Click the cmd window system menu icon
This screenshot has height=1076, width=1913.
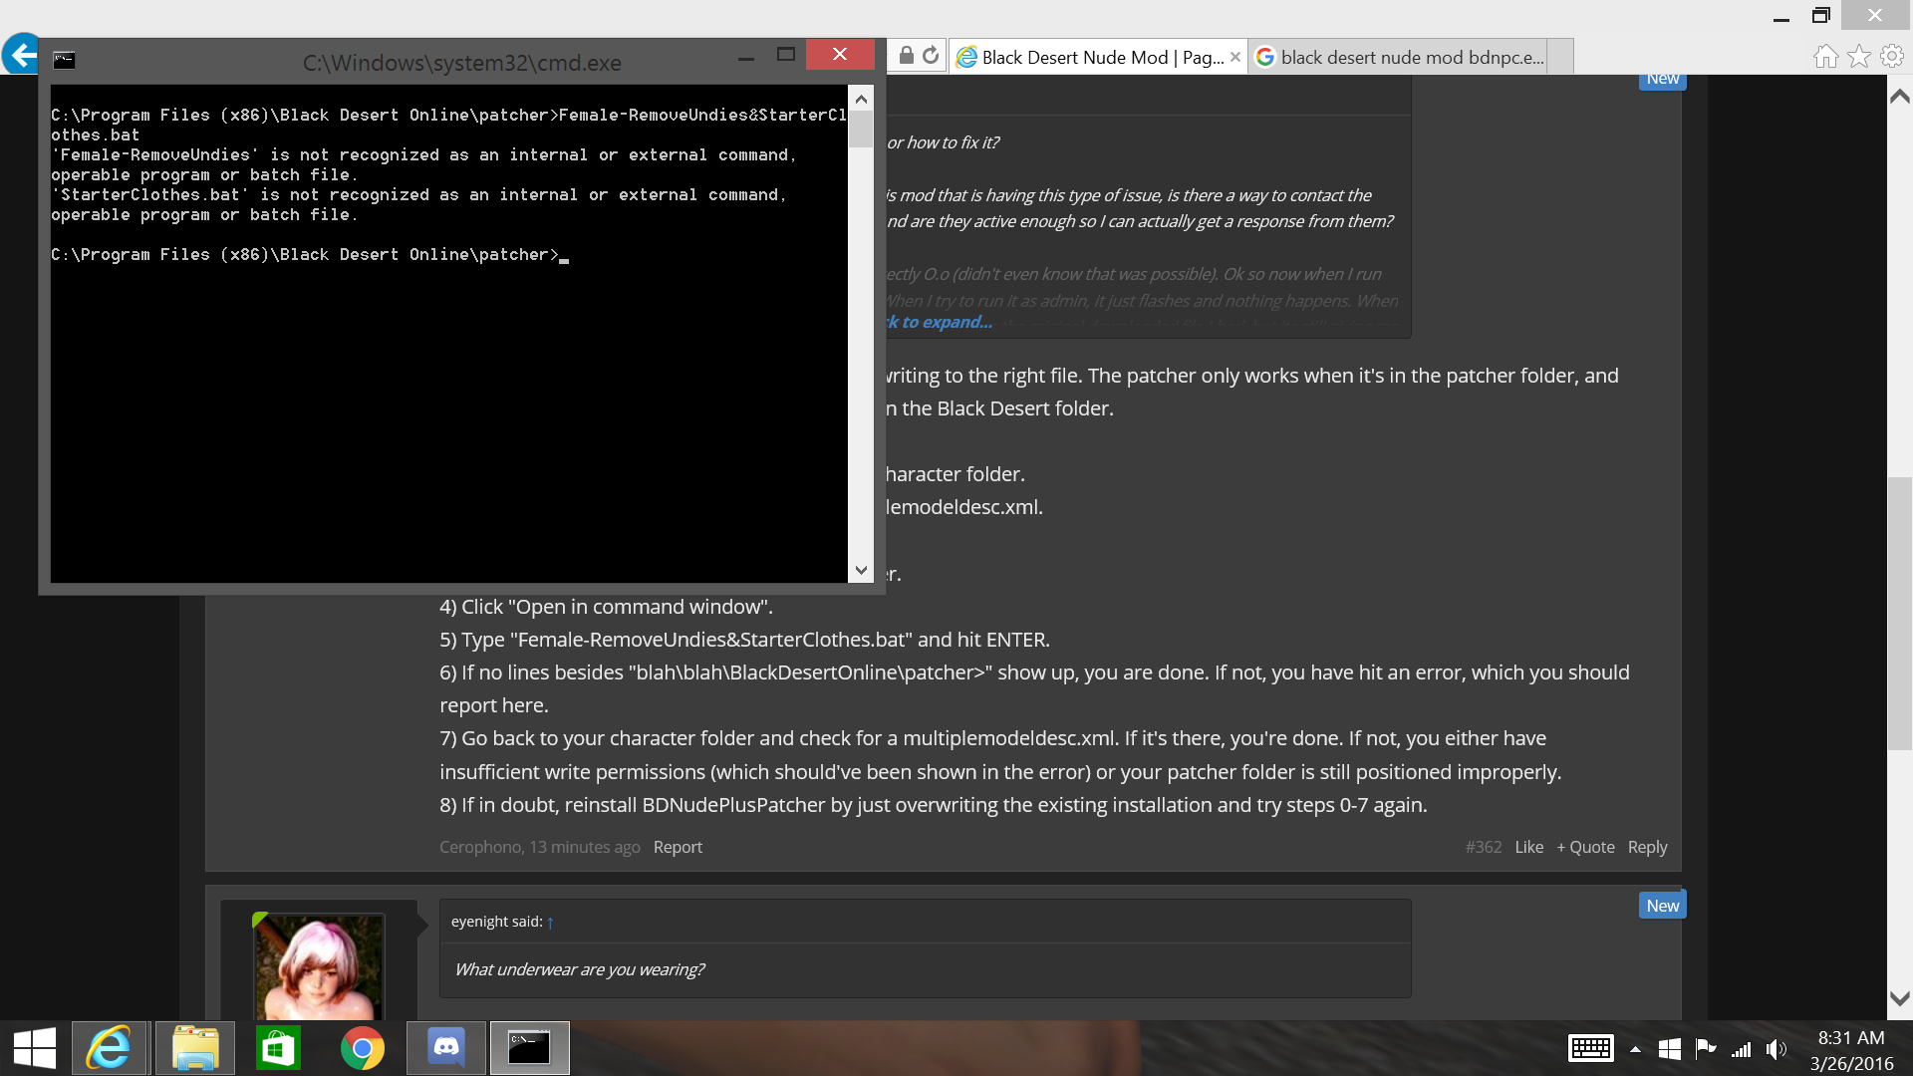[65, 60]
